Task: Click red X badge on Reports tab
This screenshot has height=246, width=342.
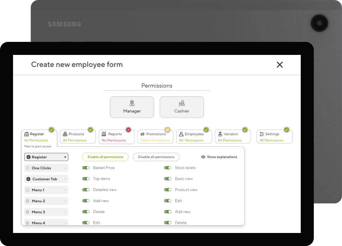Action: [x=128, y=130]
